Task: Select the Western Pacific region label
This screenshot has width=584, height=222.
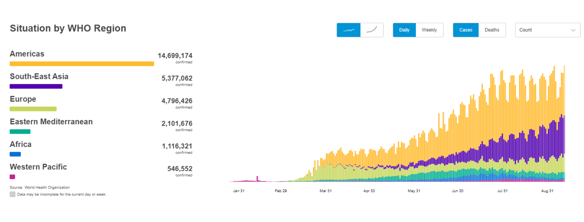Action: click(x=38, y=167)
